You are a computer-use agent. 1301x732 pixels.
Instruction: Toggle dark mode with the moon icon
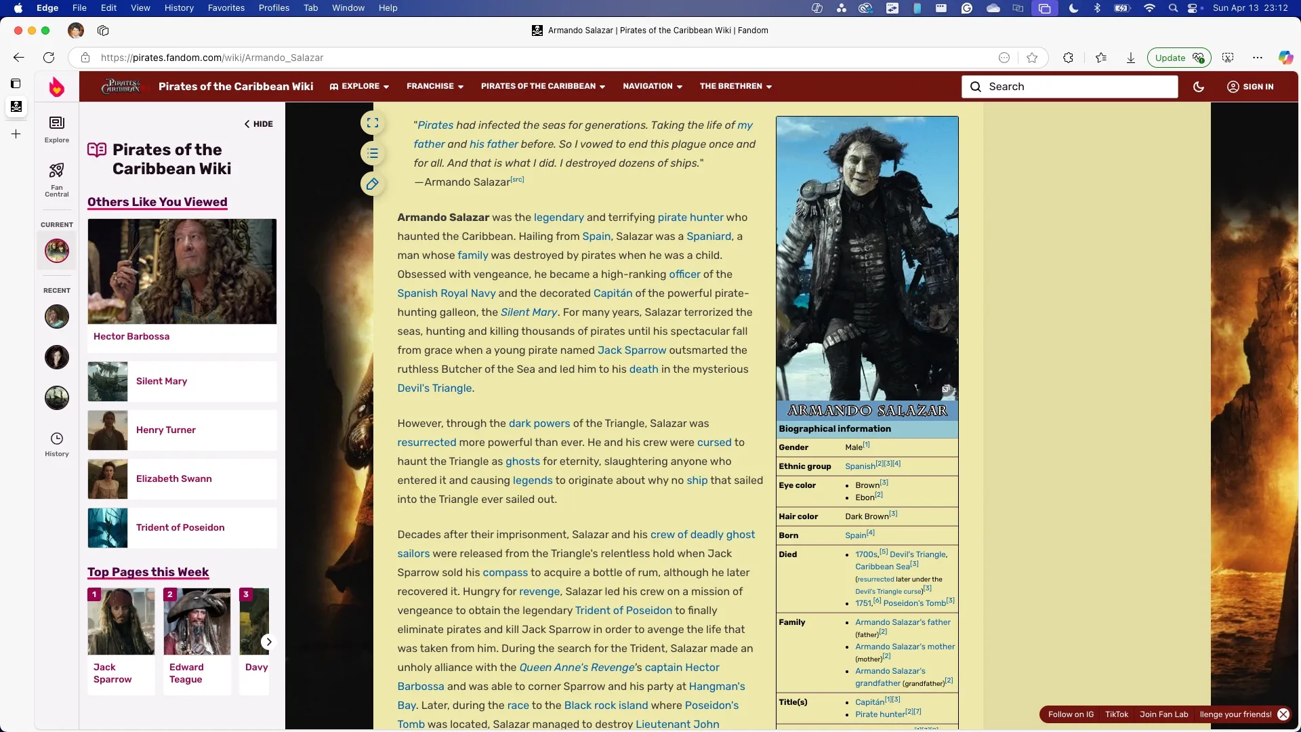[x=1199, y=87]
